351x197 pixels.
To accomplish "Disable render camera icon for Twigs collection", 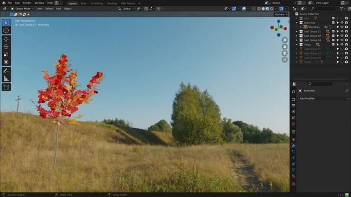I will coord(346,44).
